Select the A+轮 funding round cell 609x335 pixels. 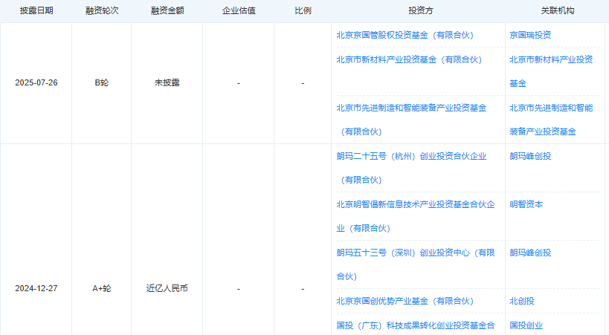(102, 289)
